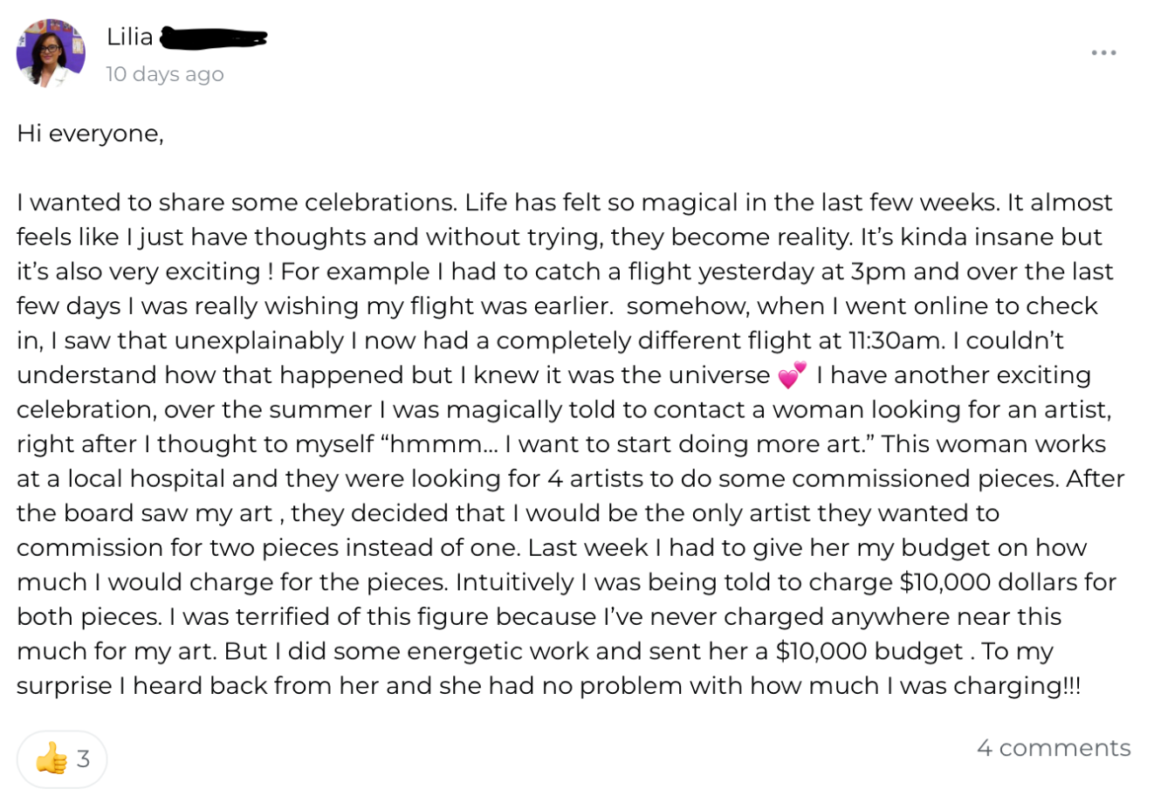This screenshot has height=796, width=1154.
Task: Click the quoted 'hmmm…' text
Action: 443,444
